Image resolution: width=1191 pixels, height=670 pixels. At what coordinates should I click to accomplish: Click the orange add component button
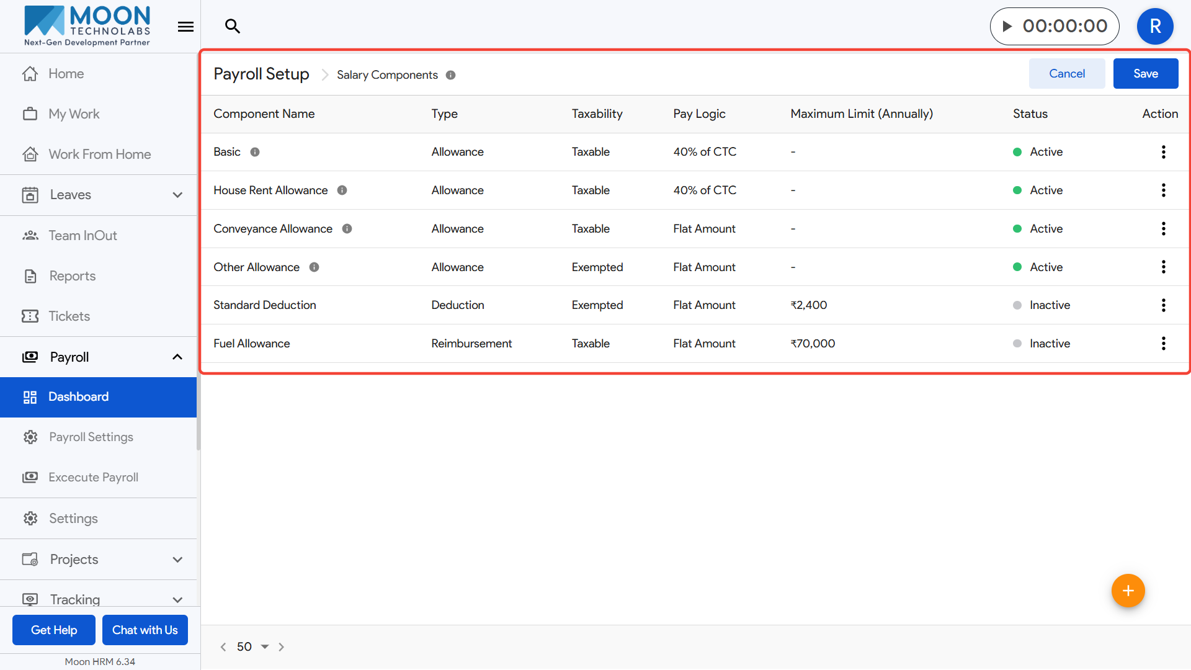tap(1128, 591)
